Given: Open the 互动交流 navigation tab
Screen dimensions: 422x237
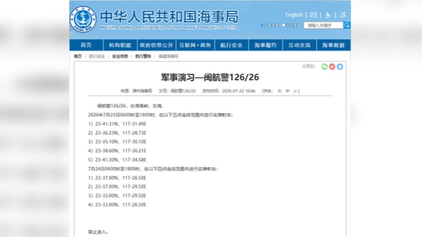Looking at the screenshot, I should (300, 45).
